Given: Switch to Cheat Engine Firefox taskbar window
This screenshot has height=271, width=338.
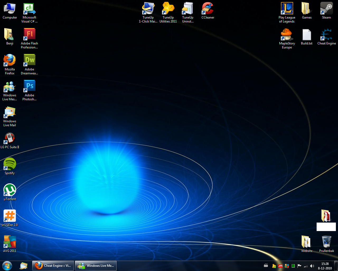Looking at the screenshot, I should (x=53, y=266).
